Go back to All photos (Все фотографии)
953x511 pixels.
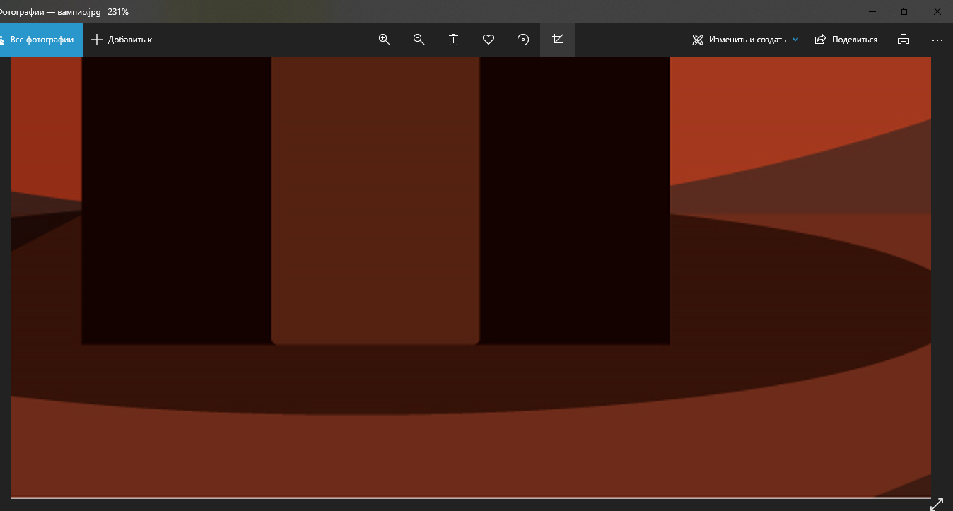(x=41, y=40)
